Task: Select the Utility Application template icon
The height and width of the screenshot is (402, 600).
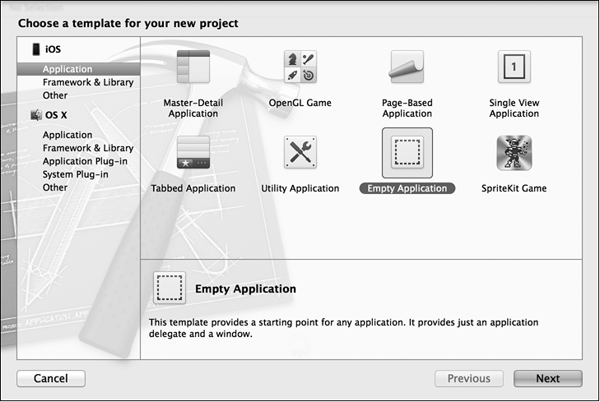Action: coord(300,152)
